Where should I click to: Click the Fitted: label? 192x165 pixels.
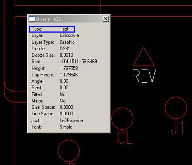[x=37, y=94]
